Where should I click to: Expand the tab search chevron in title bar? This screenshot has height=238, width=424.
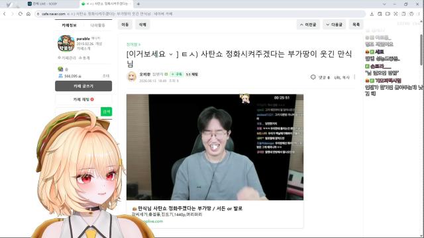point(384,4)
